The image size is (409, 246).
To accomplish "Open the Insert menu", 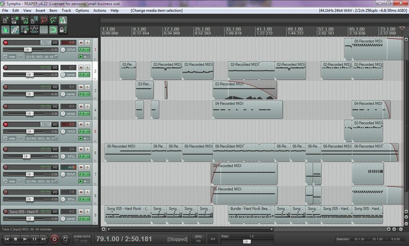I will tap(41, 10).
